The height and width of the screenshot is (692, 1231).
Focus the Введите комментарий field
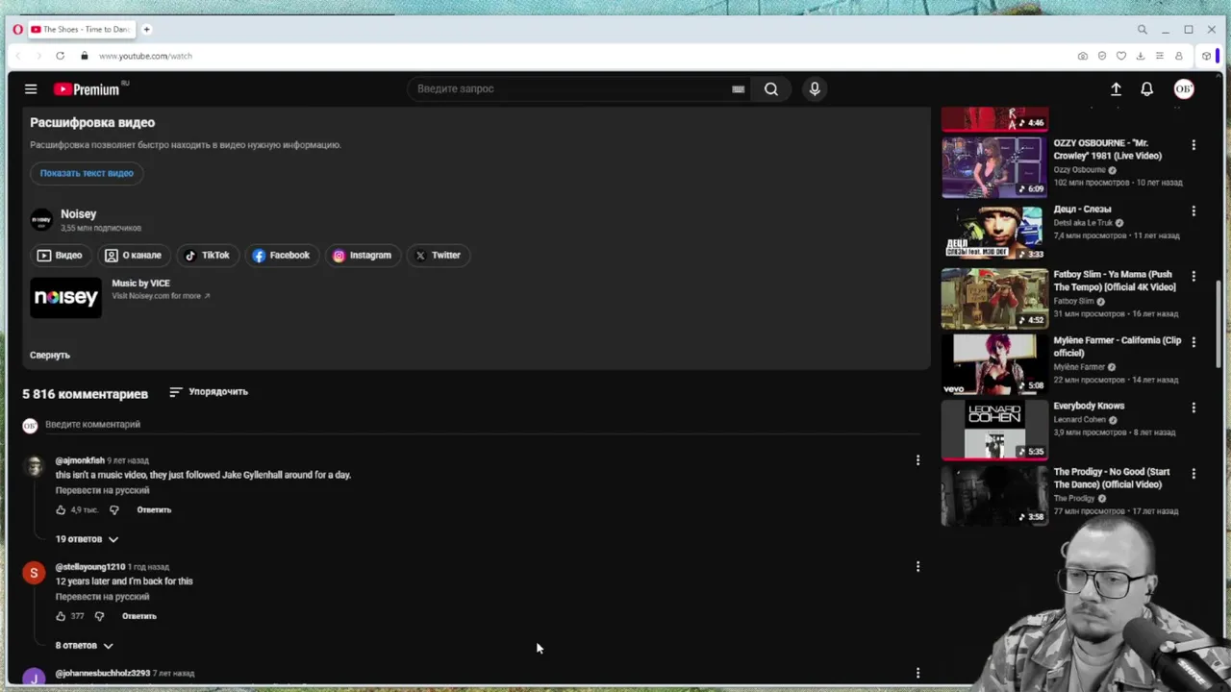pyautogui.click(x=481, y=425)
